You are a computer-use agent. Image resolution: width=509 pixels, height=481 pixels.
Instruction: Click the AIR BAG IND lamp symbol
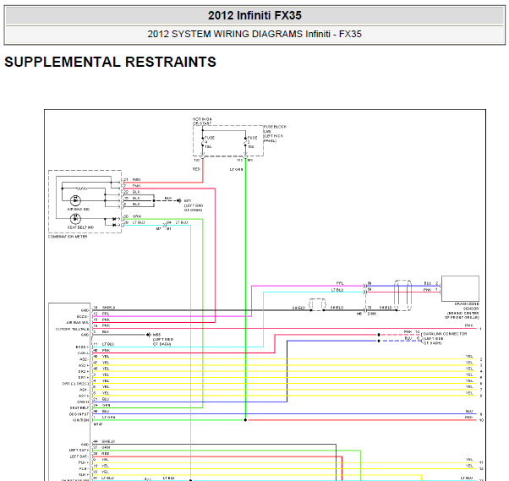click(x=75, y=200)
